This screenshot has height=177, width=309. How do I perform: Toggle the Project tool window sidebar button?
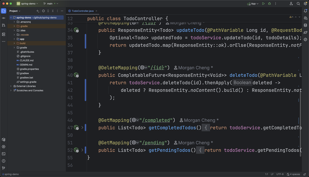(3, 11)
